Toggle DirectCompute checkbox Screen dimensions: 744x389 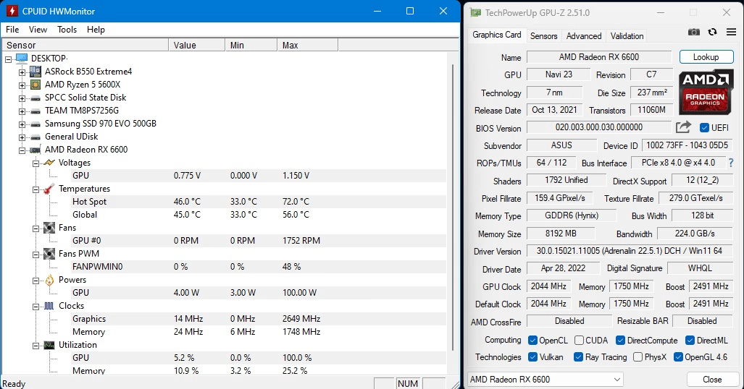tap(620, 341)
